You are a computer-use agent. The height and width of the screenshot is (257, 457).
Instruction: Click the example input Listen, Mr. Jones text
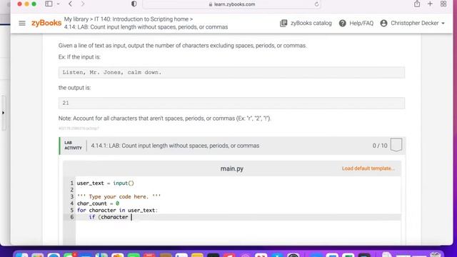coord(112,72)
